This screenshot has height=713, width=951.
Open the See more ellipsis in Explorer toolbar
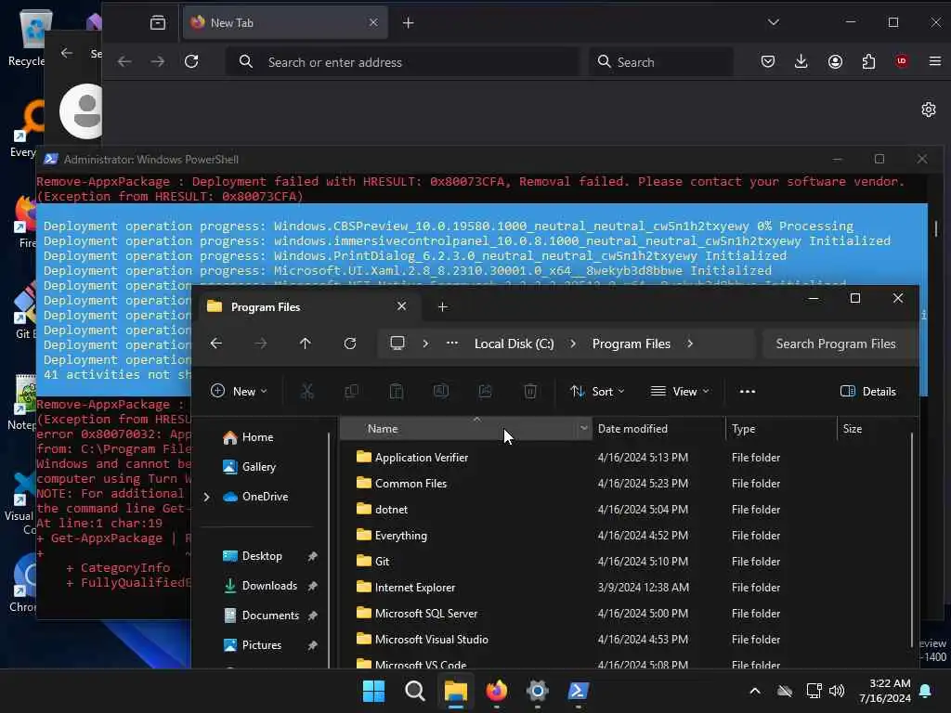coord(748,392)
